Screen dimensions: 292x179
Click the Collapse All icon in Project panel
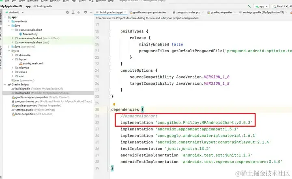click(79, 12)
